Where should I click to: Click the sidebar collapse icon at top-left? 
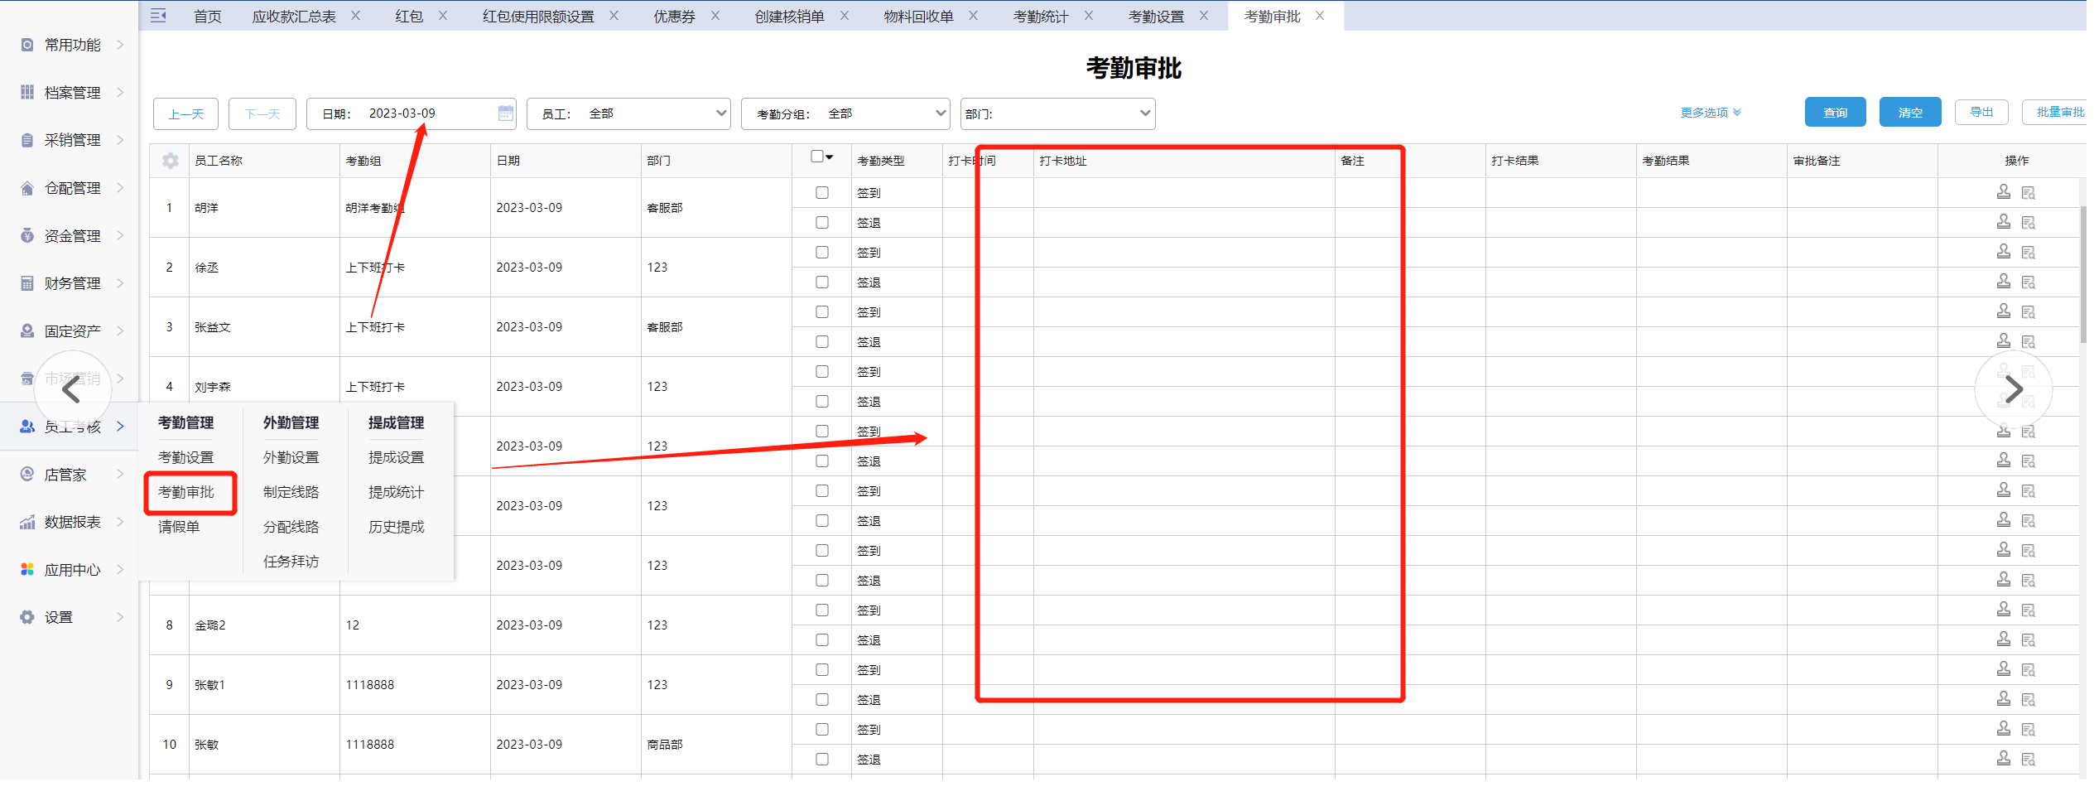click(158, 16)
